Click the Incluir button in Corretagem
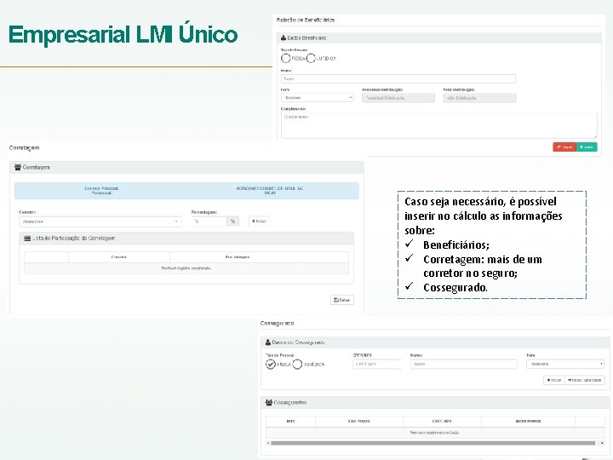 tap(259, 221)
